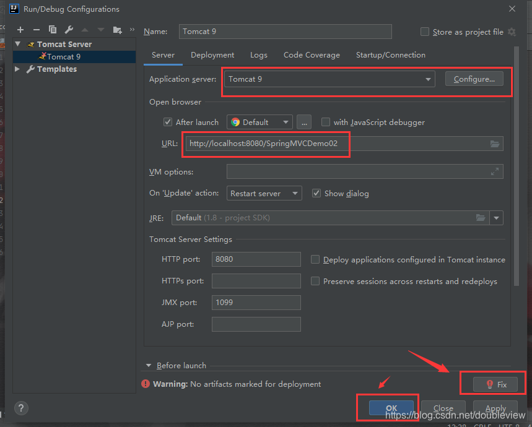Toggle Show dialog checkbox

(316, 193)
